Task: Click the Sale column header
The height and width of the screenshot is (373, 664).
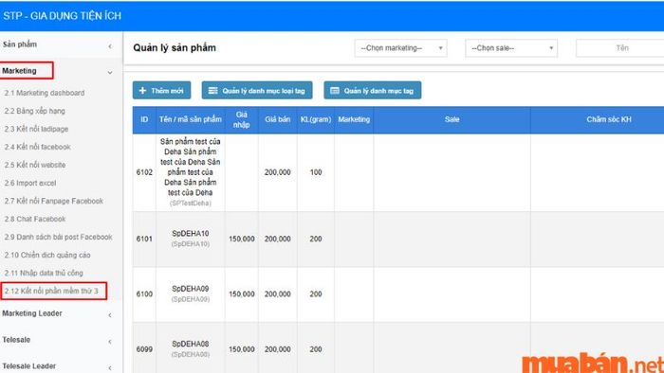Action: click(x=452, y=120)
